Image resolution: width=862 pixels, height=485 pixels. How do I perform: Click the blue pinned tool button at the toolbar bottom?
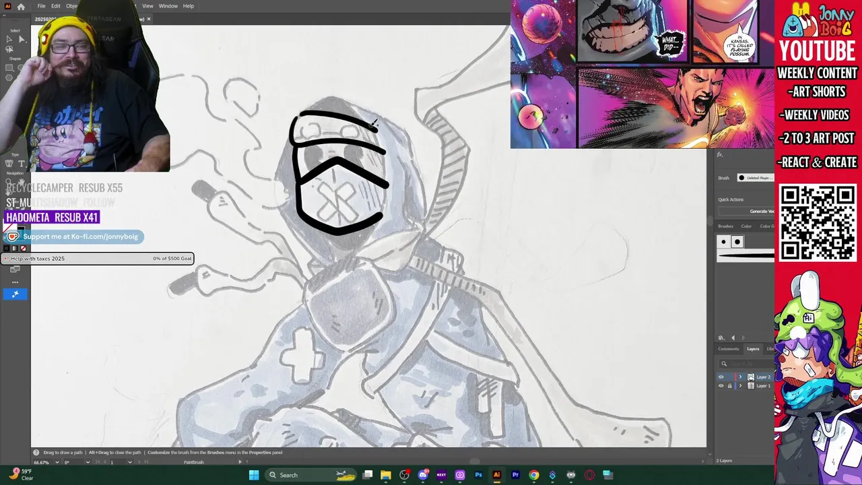[15, 294]
